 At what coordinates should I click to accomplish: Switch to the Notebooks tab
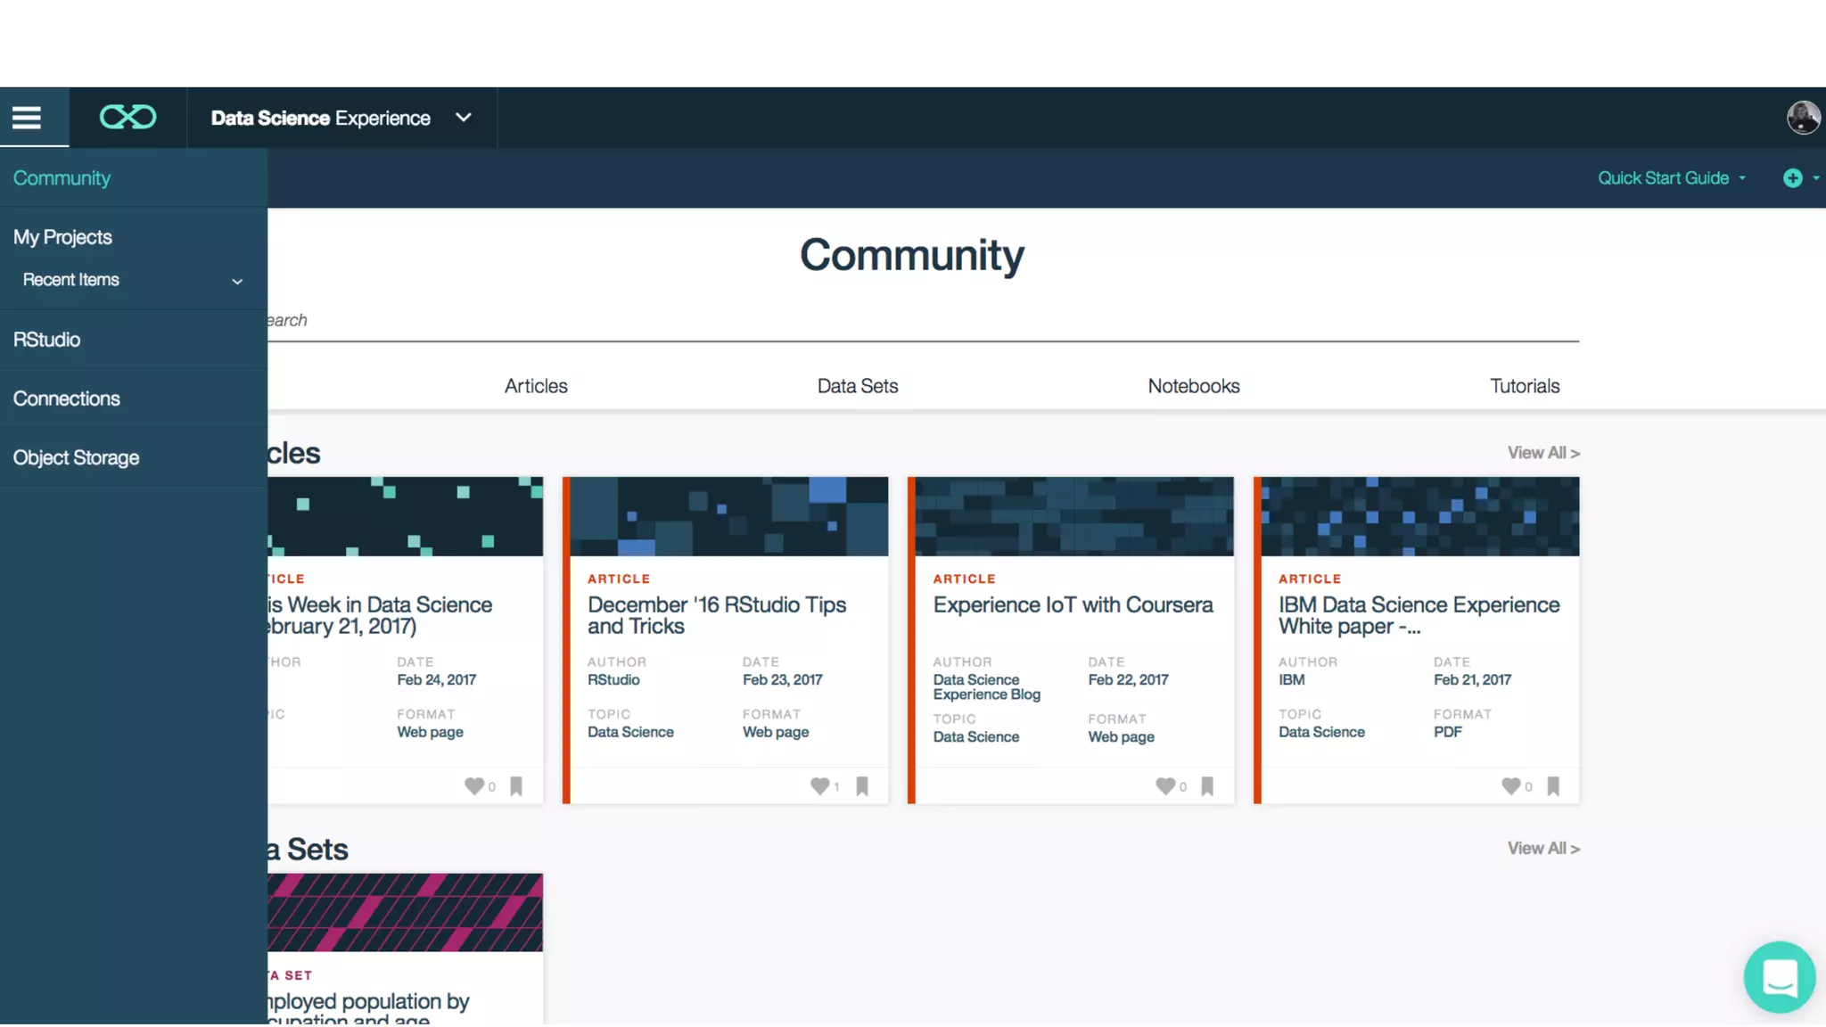tap(1193, 386)
